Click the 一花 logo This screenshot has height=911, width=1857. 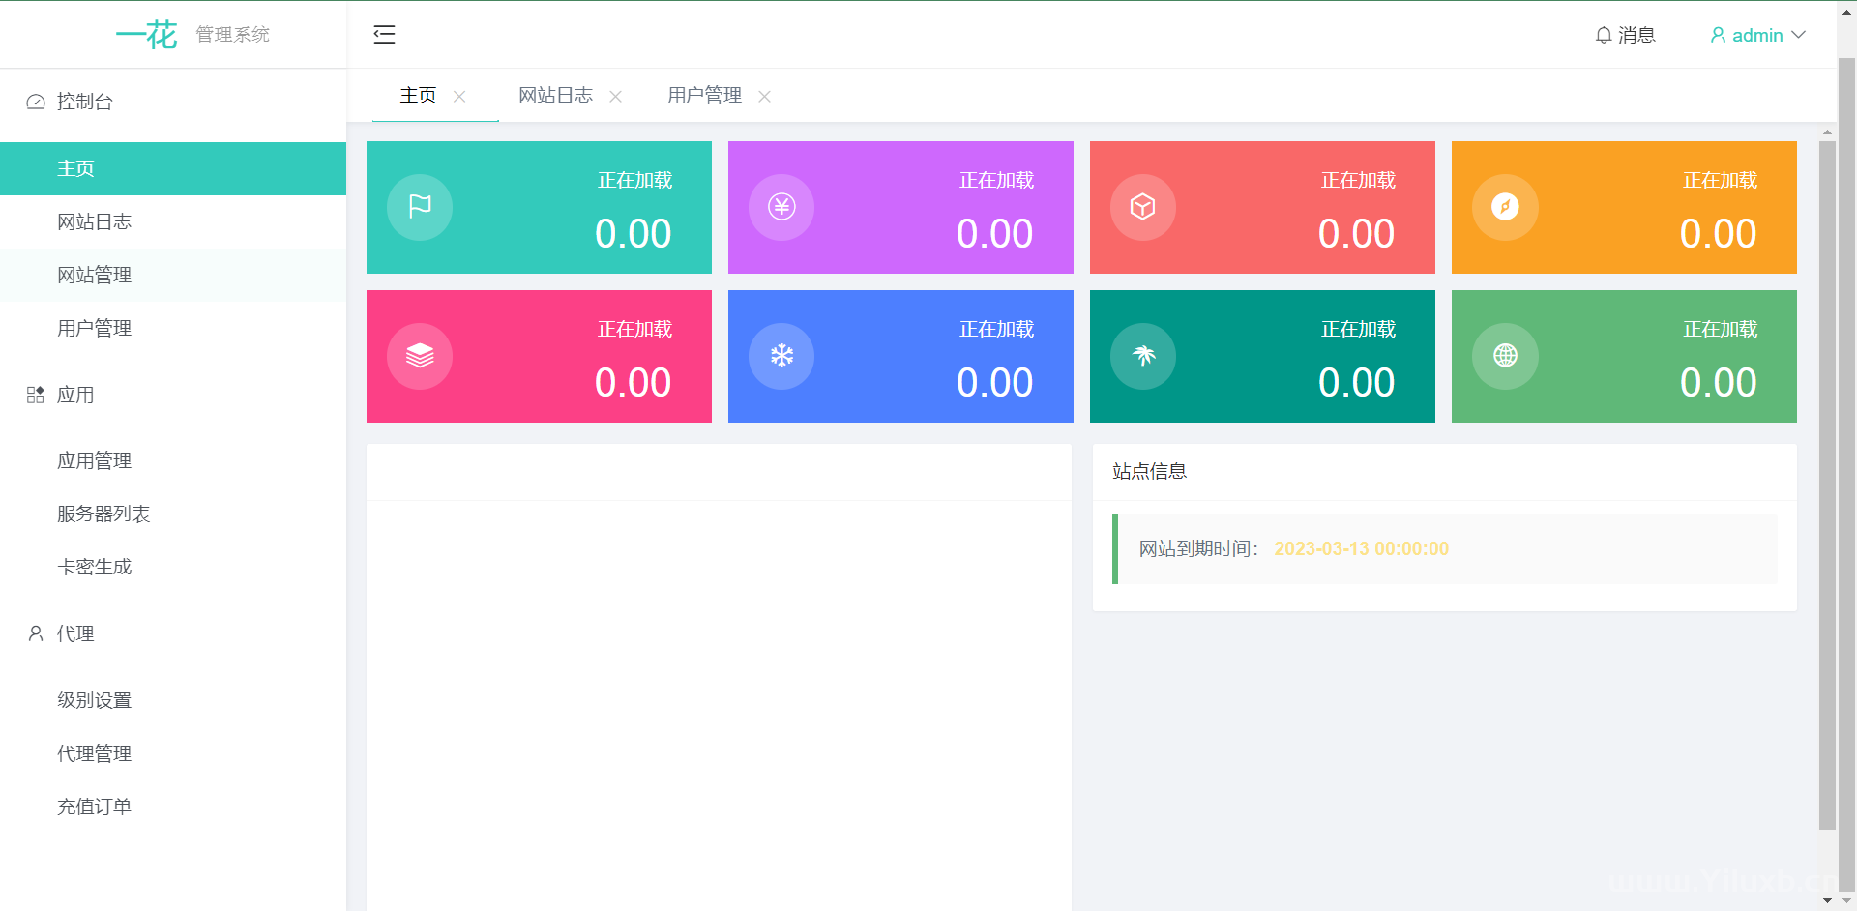(147, 35)
